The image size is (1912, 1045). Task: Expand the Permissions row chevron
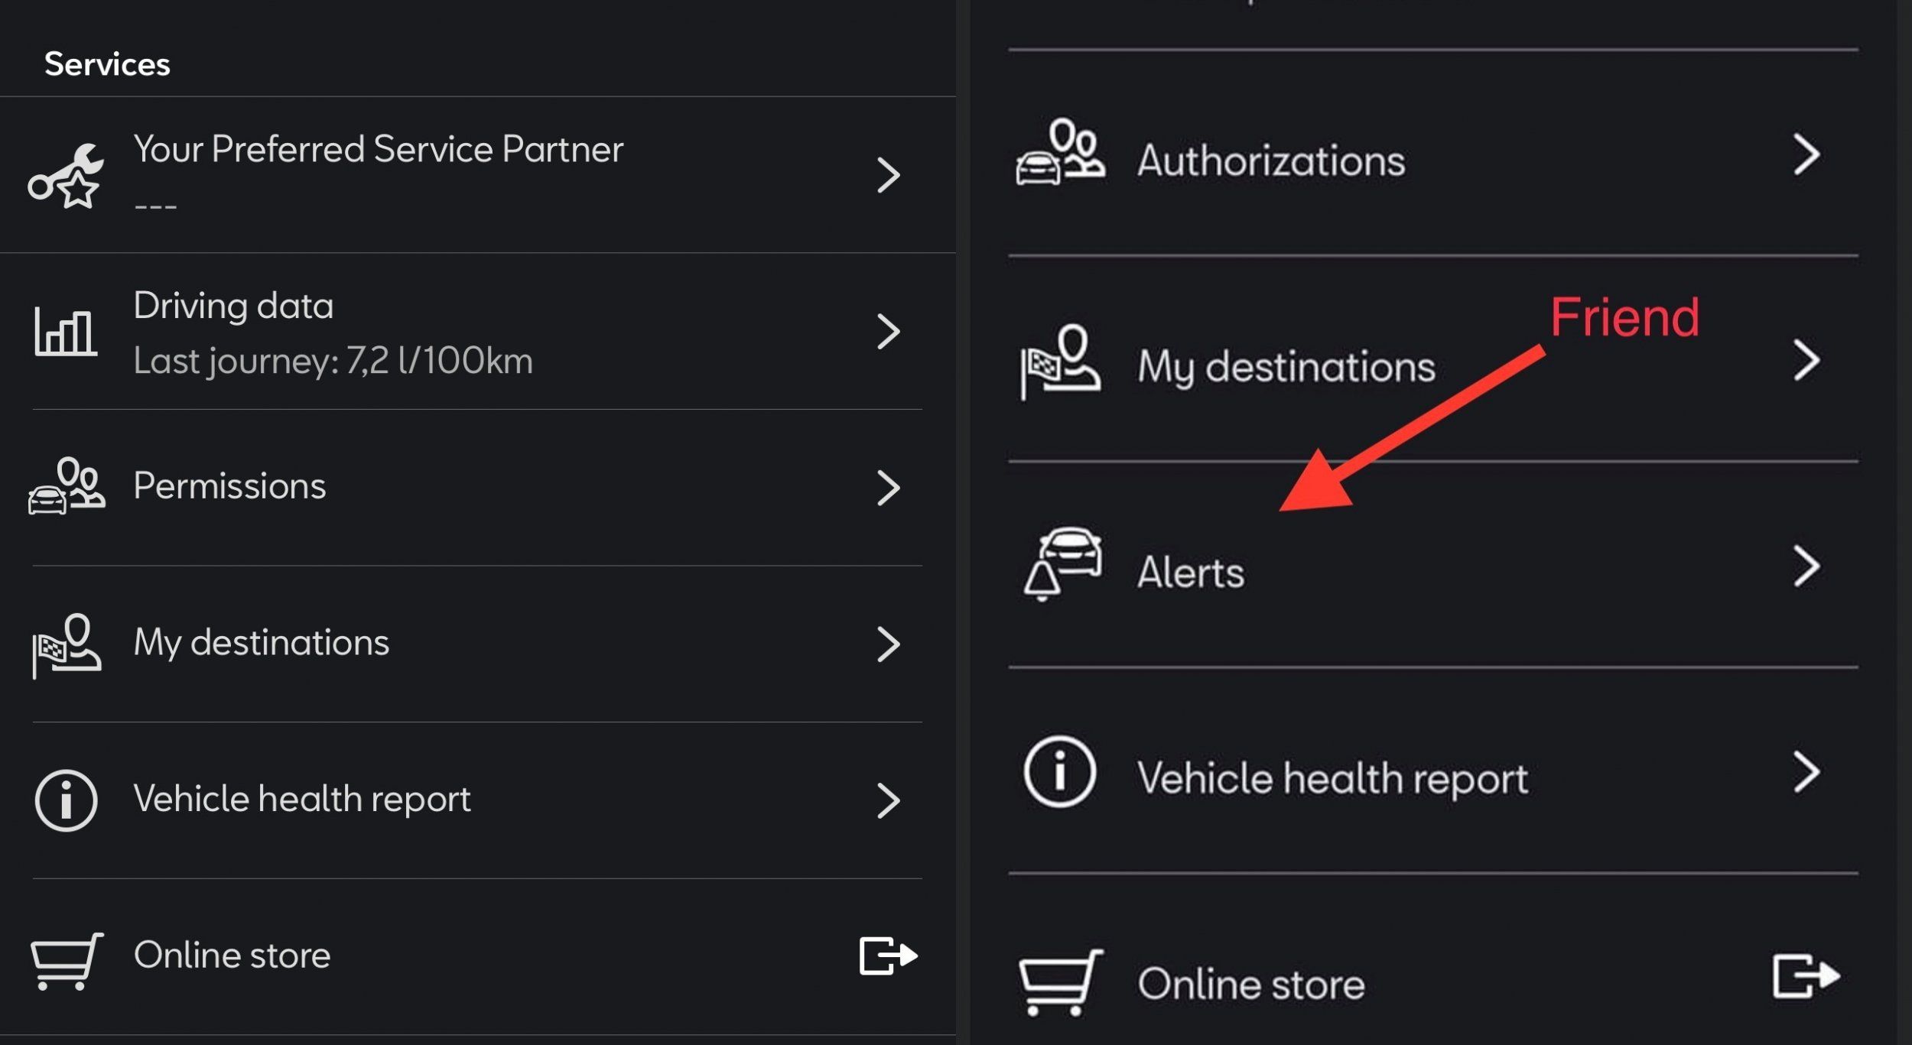point(888,488)
